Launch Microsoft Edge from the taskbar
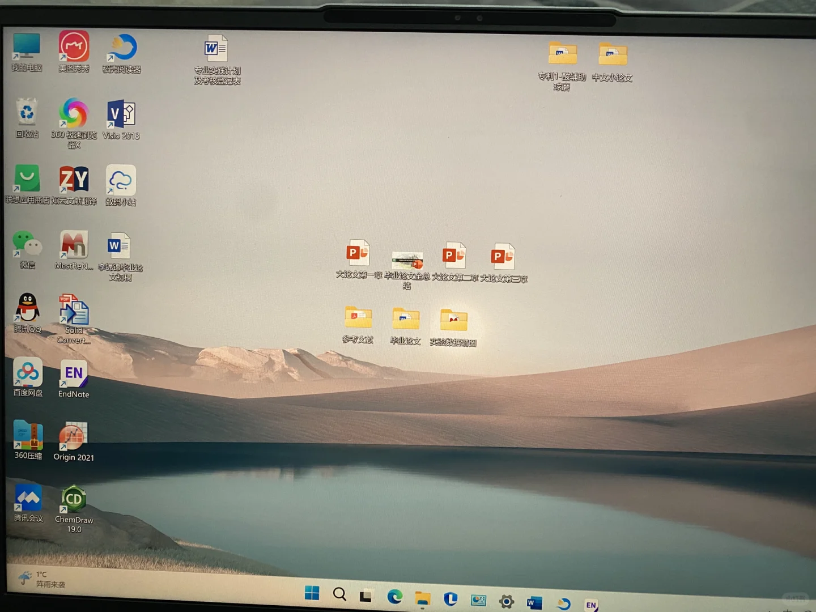This screenshot has height=612, width=816. (394, 596)
